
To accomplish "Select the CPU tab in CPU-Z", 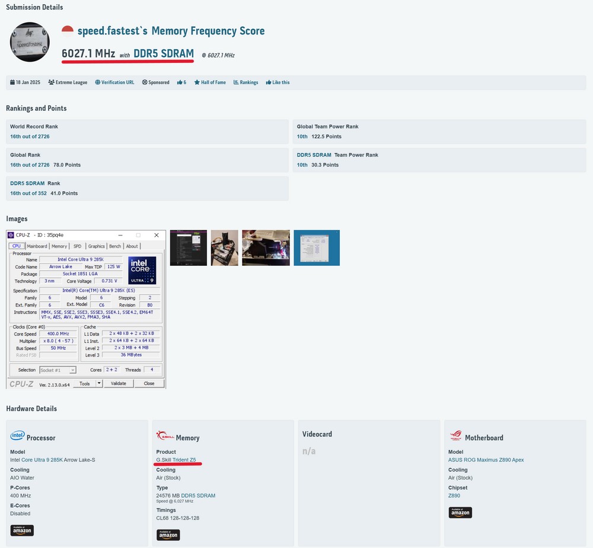I will [x=17, y=246].
